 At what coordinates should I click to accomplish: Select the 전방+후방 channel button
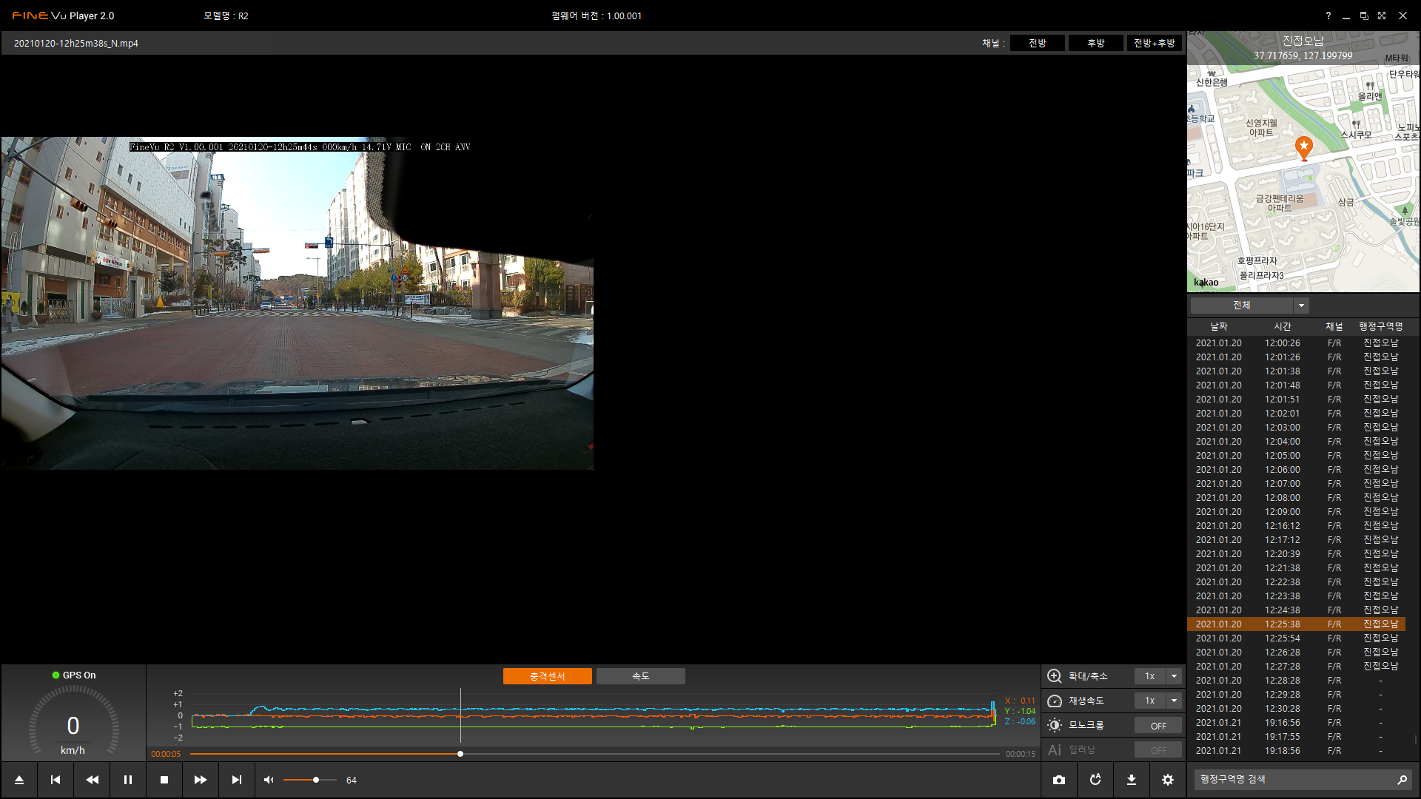click(x=1154, y=43)
